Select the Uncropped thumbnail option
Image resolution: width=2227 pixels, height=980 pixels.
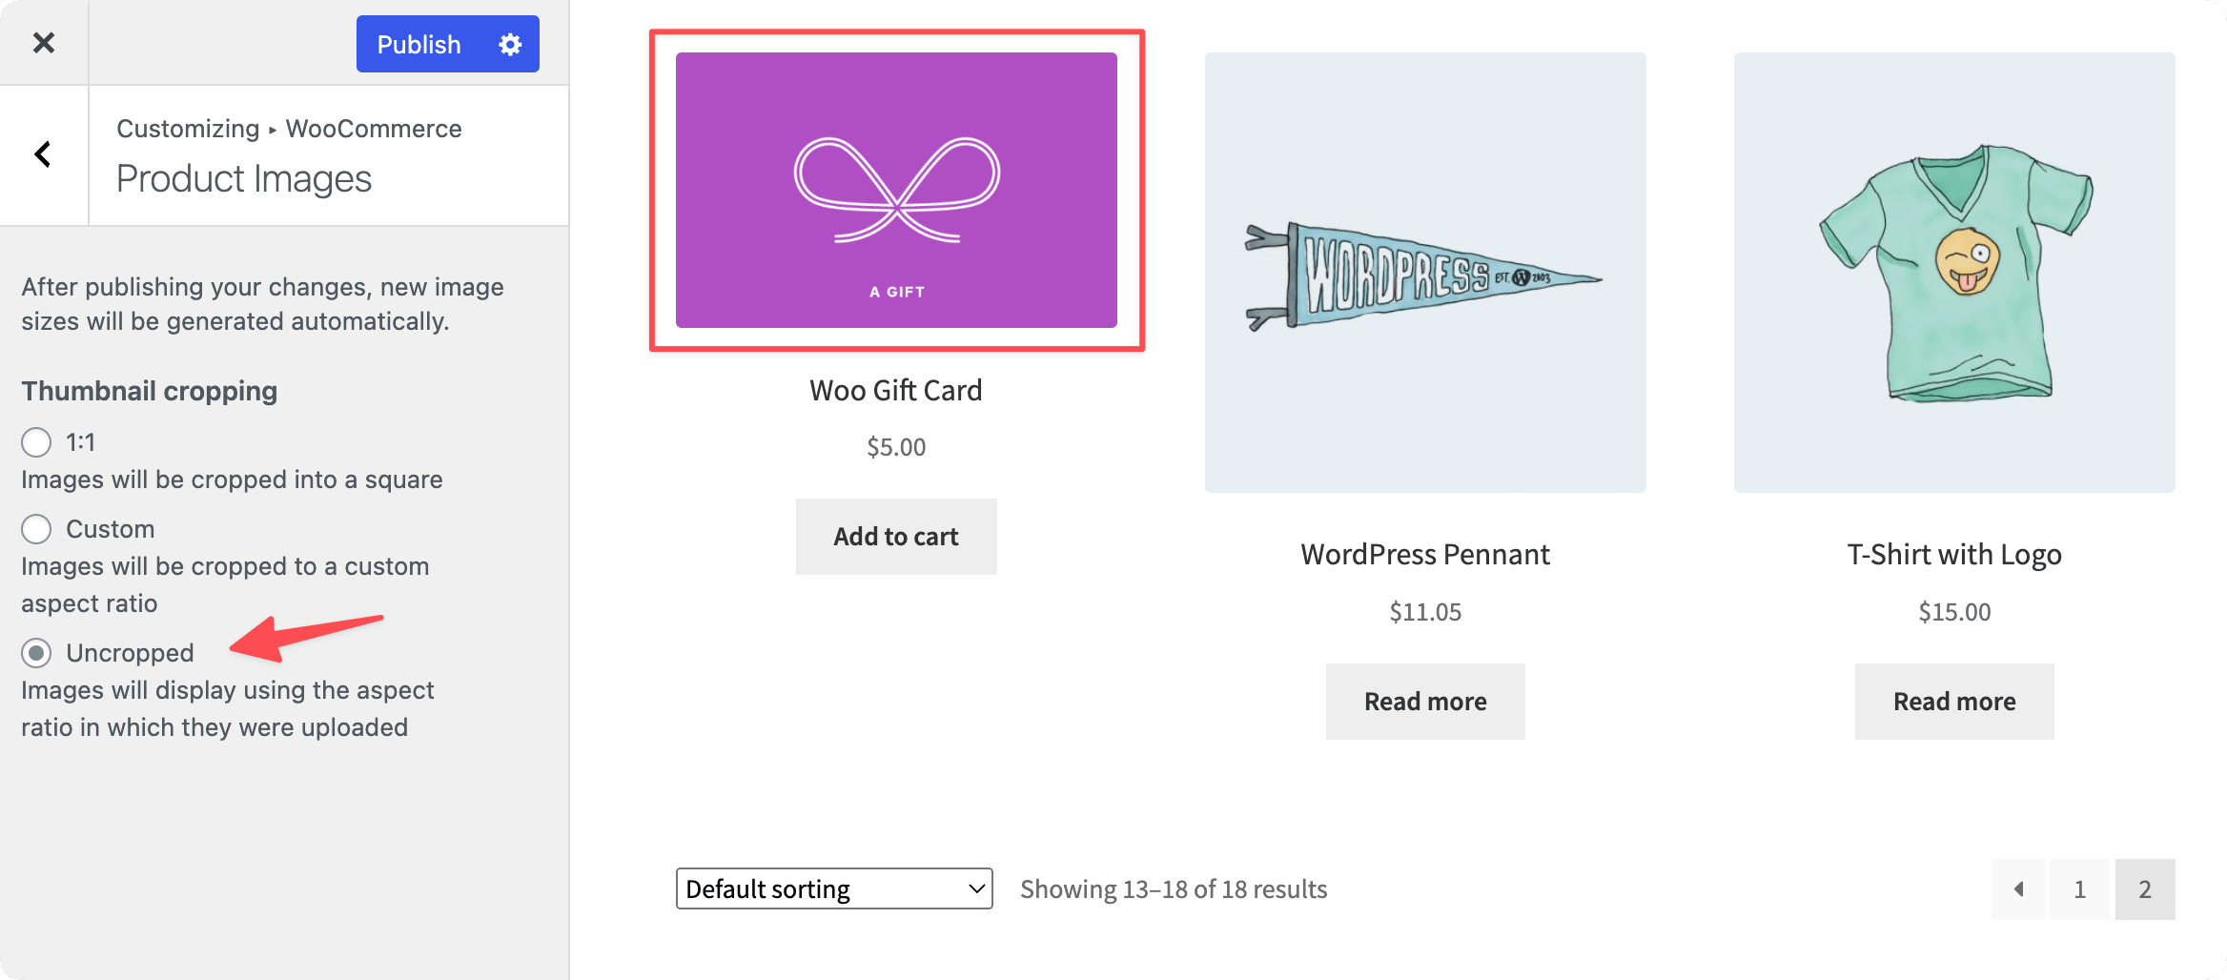36,653
